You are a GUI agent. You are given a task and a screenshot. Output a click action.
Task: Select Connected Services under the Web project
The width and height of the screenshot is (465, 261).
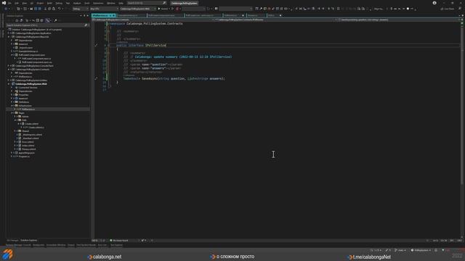tap(28, 88)
